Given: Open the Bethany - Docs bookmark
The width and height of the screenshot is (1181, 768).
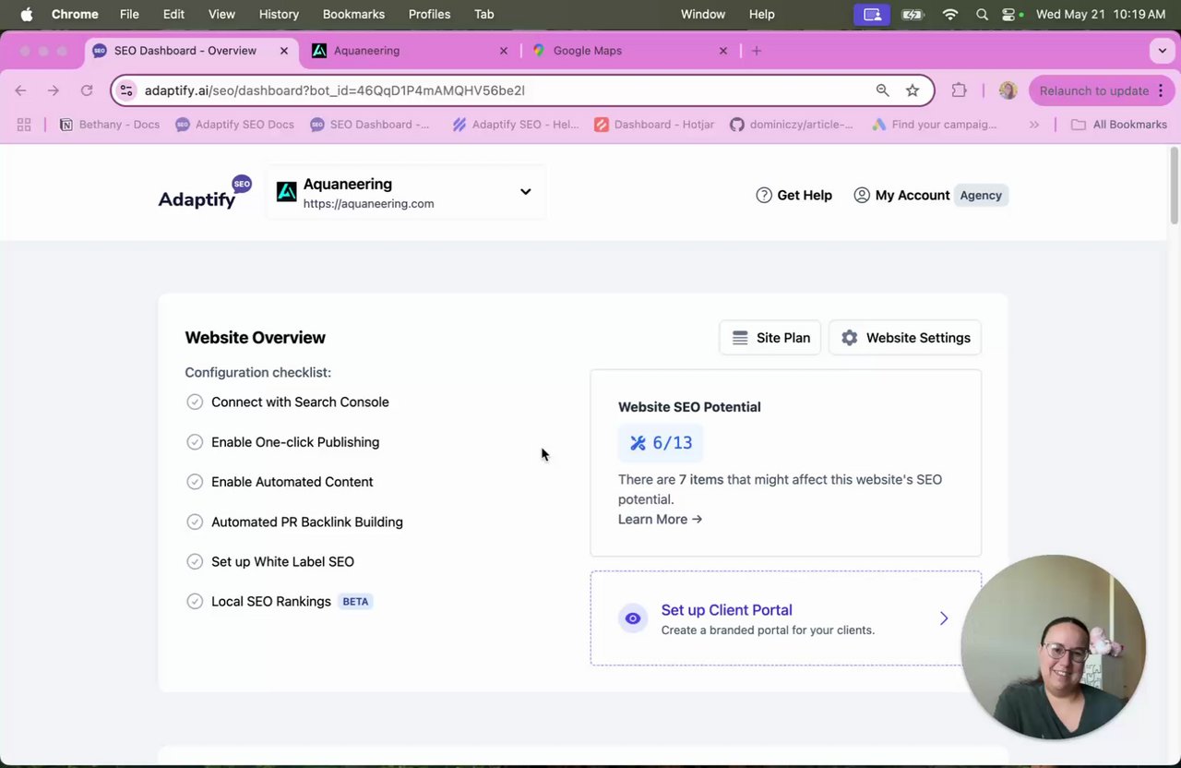Looking at the screenshot, I should pos(110,125).
